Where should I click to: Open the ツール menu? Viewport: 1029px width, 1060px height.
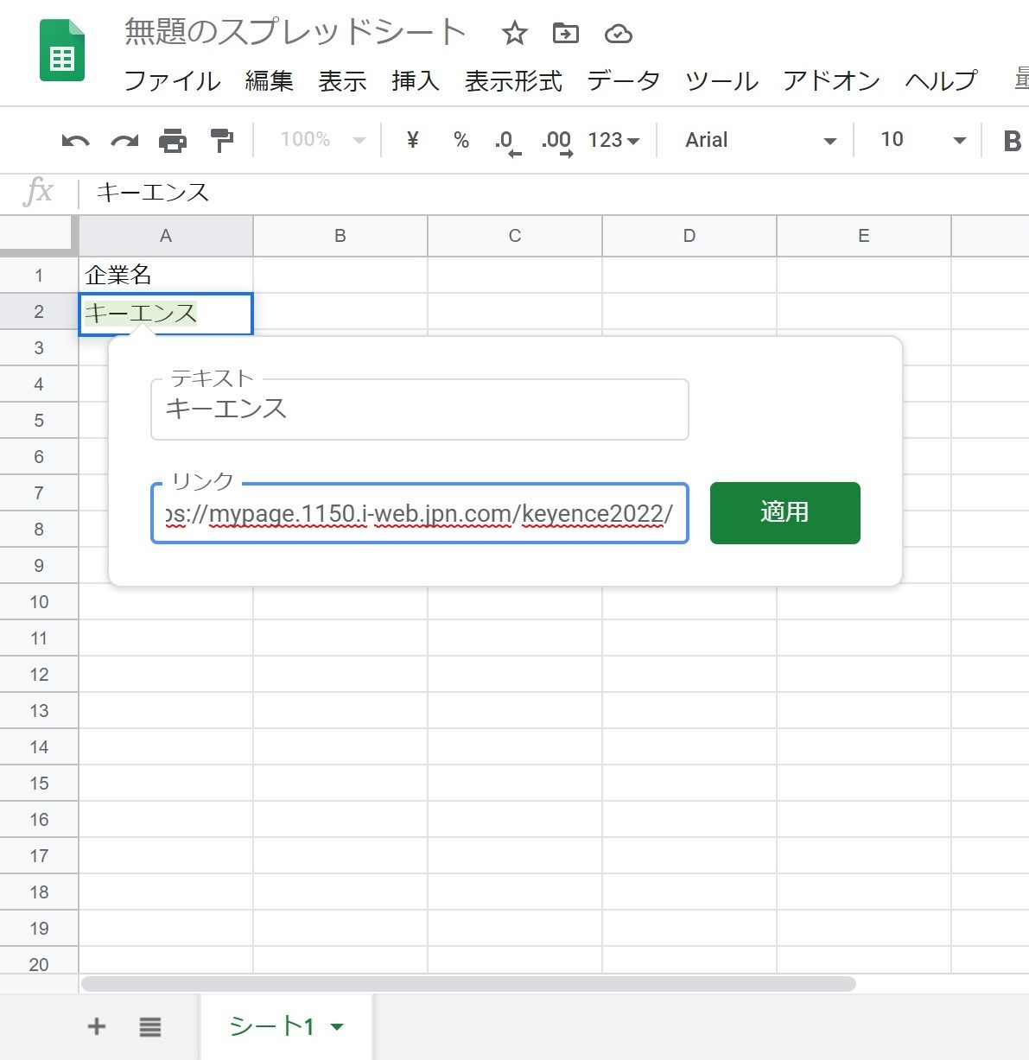(722, 81)
